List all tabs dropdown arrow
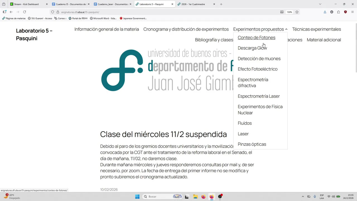 click(320, 4)
